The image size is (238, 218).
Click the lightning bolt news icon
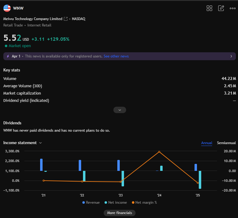(8, 56)
